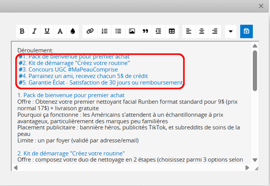Close the editor dialog

(261, 6)
